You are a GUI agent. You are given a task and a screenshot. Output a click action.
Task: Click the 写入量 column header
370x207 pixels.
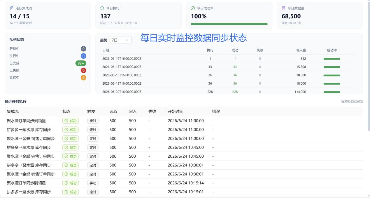pos(301,50)
